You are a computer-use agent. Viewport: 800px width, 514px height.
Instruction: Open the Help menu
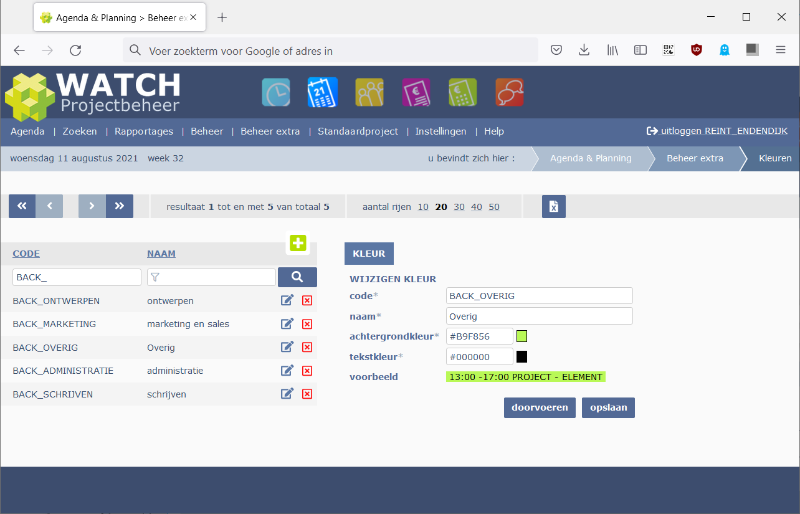tap(494, 131)
